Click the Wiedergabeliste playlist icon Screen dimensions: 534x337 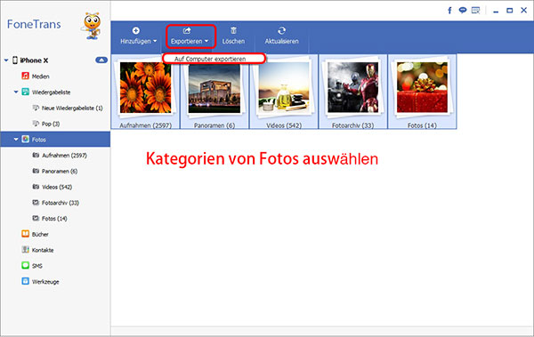[x=25, y=92]
